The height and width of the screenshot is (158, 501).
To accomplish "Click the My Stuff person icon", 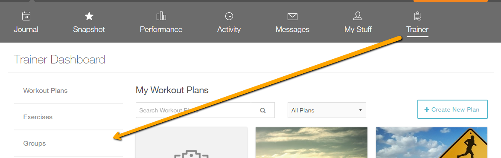I will pos(358,16).
